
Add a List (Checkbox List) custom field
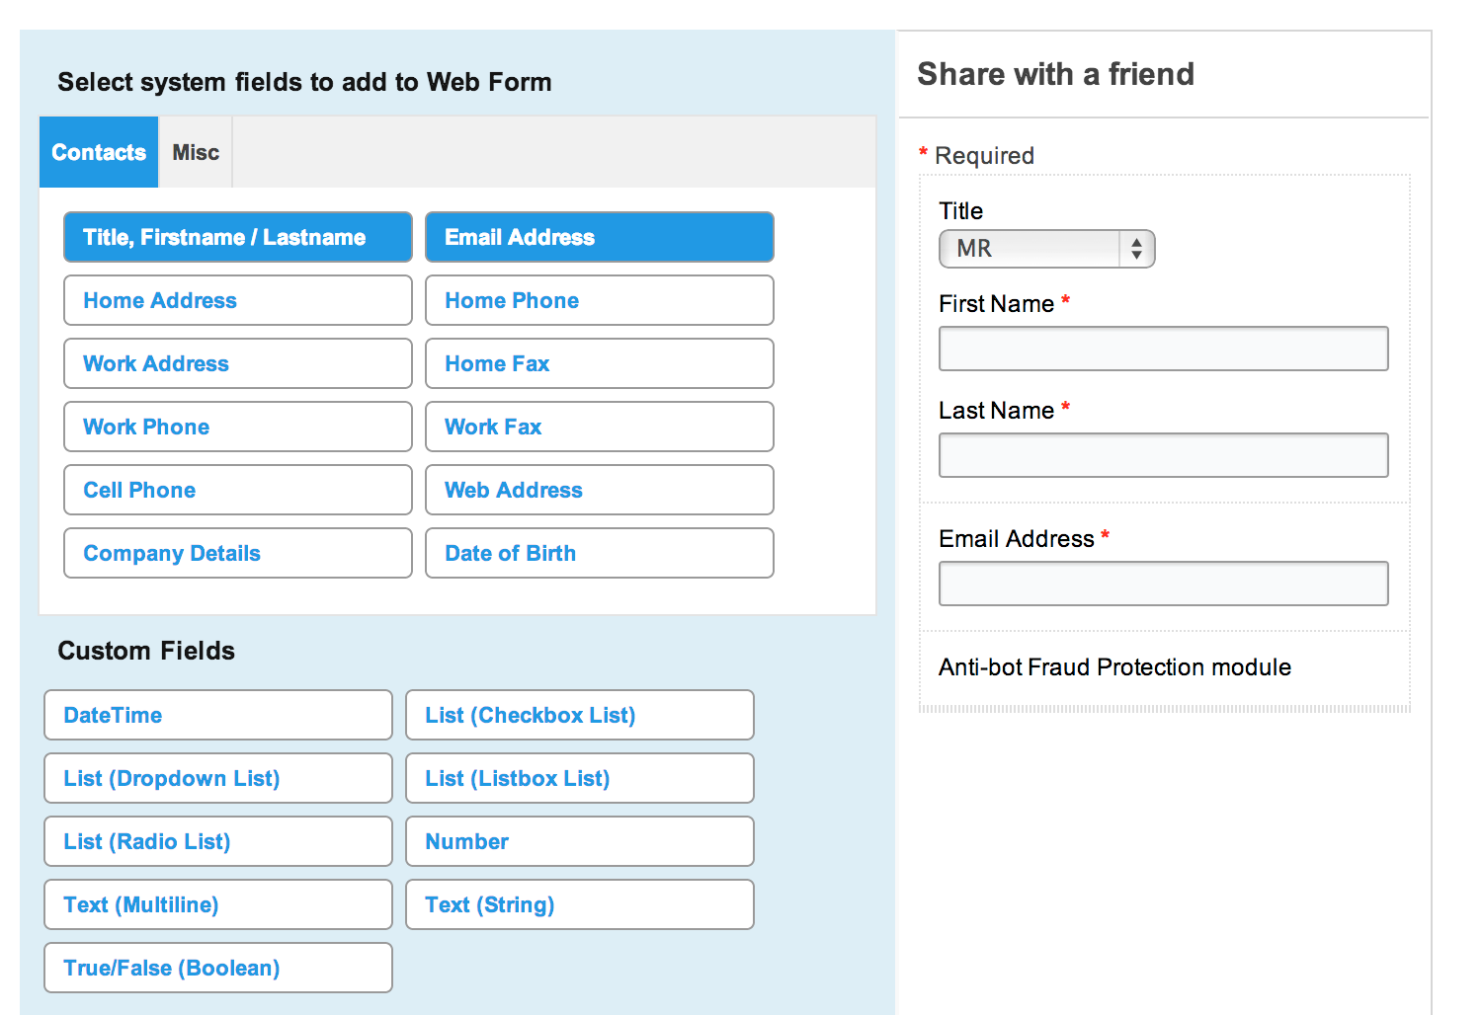coord(579,715)
